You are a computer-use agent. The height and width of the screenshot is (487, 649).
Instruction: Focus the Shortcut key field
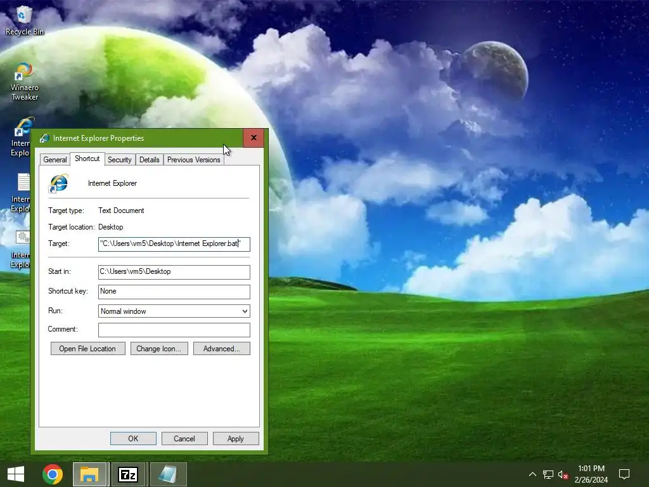click(x=174, y=292)
